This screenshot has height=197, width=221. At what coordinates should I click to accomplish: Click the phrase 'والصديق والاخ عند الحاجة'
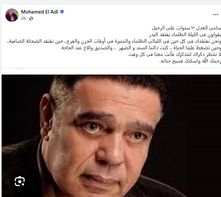pos(87,48)
